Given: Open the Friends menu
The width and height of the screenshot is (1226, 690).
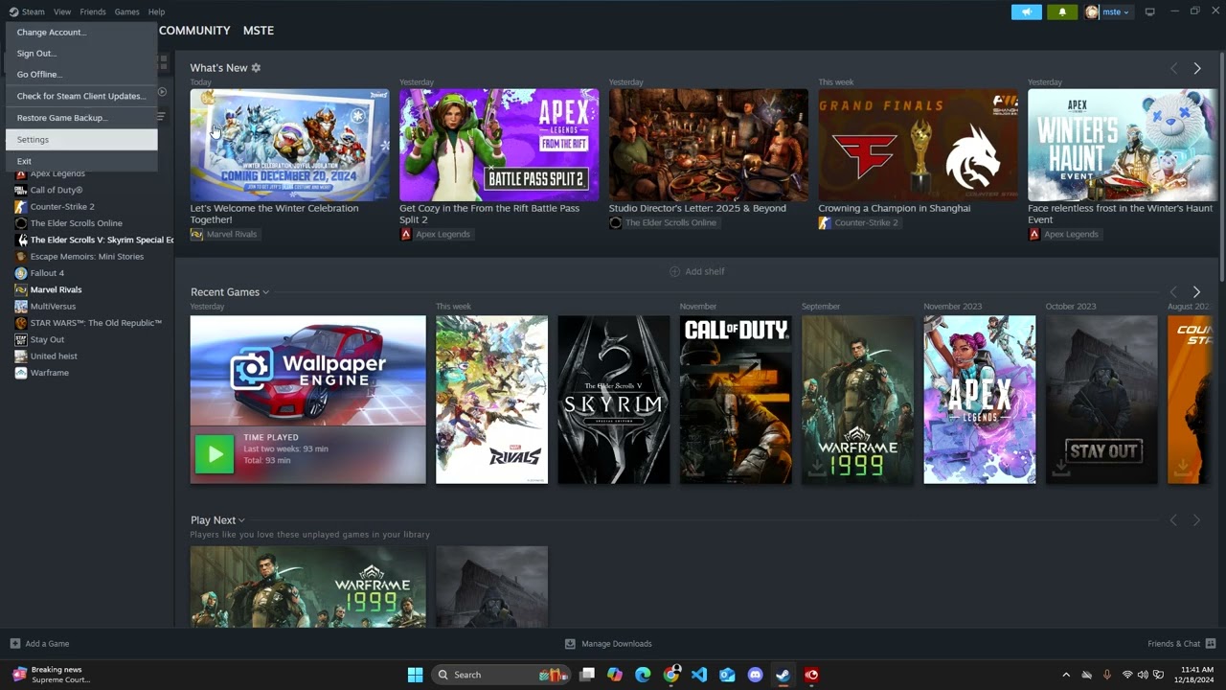Looking at the screenshot, I should pyautogui.click(x=93, y=11).
